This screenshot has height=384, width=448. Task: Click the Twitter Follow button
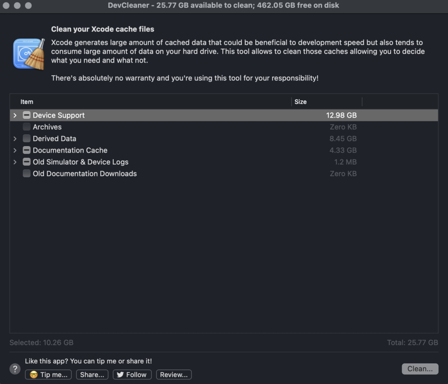pos(132,374)
